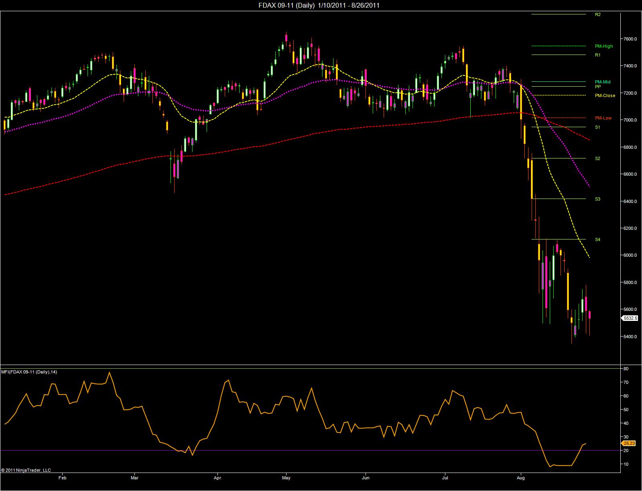
Task: Click the Mar label on the time axis
Action: [135, 478]
